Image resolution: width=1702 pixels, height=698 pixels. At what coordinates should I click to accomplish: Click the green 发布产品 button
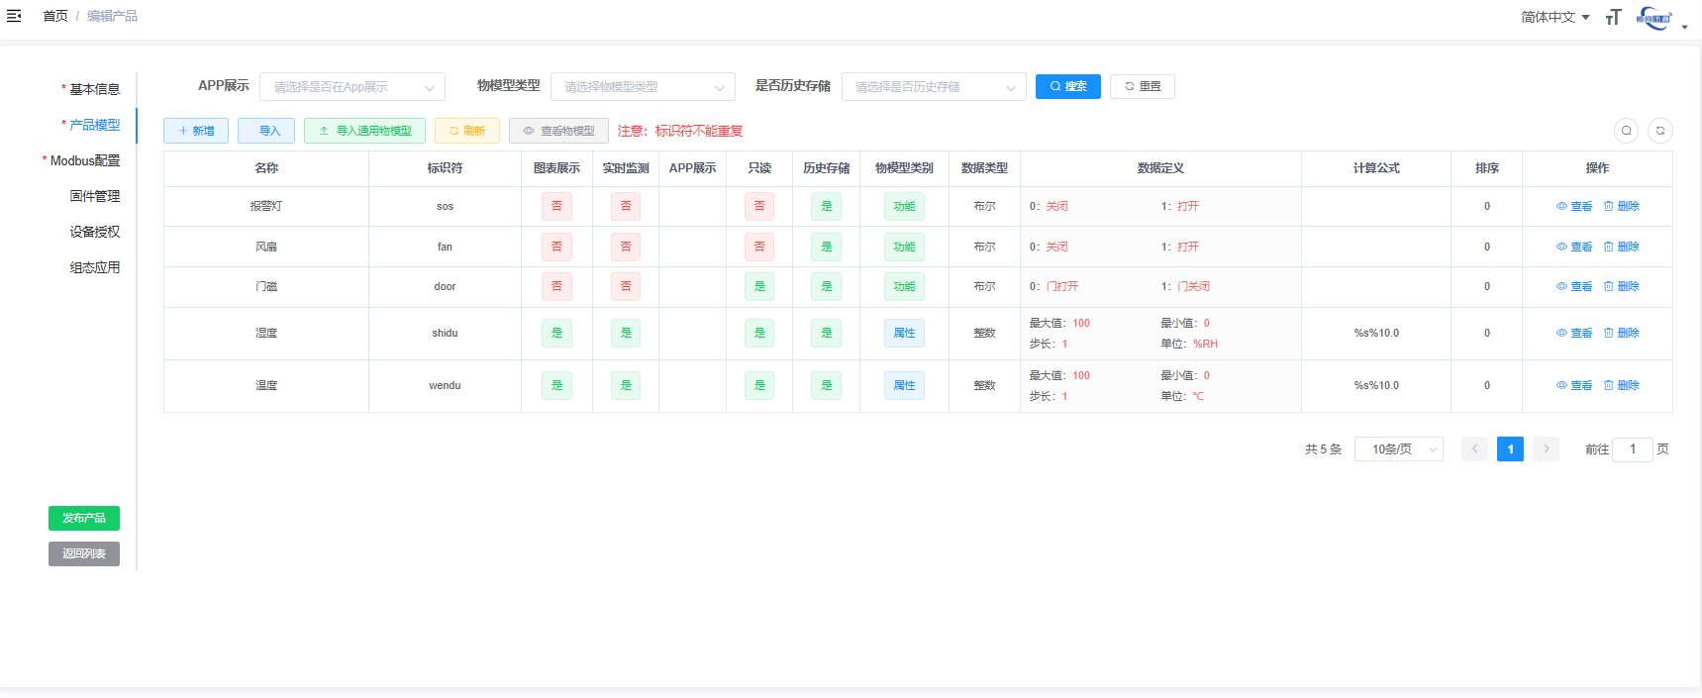tap(84, 518)
